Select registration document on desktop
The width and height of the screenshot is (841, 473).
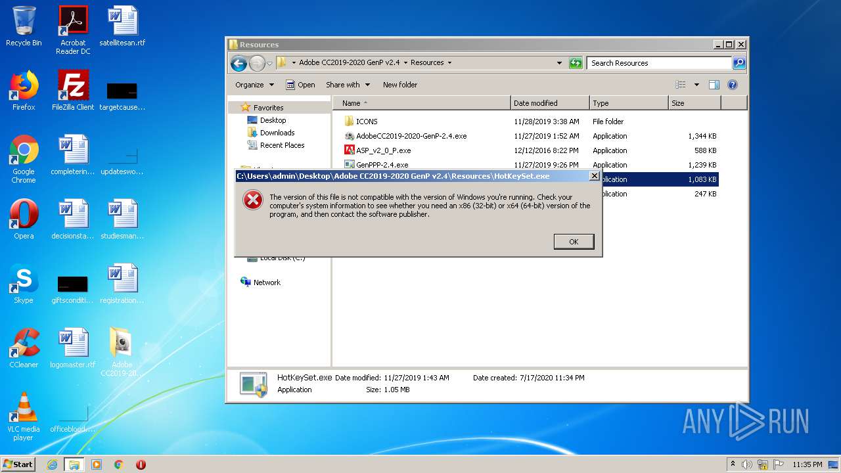pyautogui.click(x=122, y=284)
